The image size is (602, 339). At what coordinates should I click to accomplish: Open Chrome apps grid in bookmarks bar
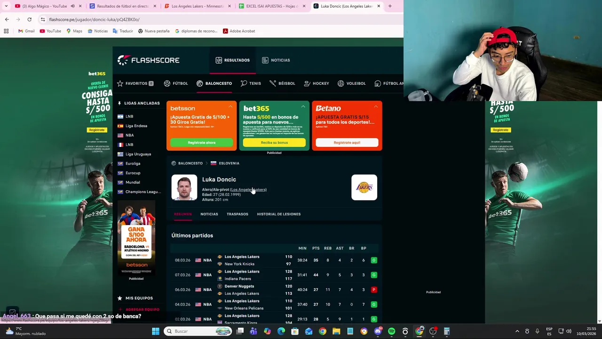point(6,31)
